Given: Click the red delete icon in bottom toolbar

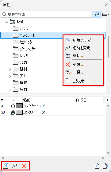Looking at the screenshot, I should (x=24, y=166).
